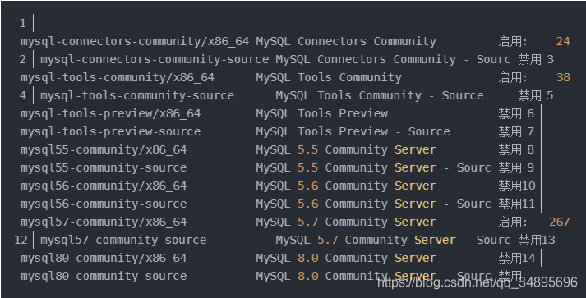Click the line number 2
The image size is (586, 298).
click(23, 60)
